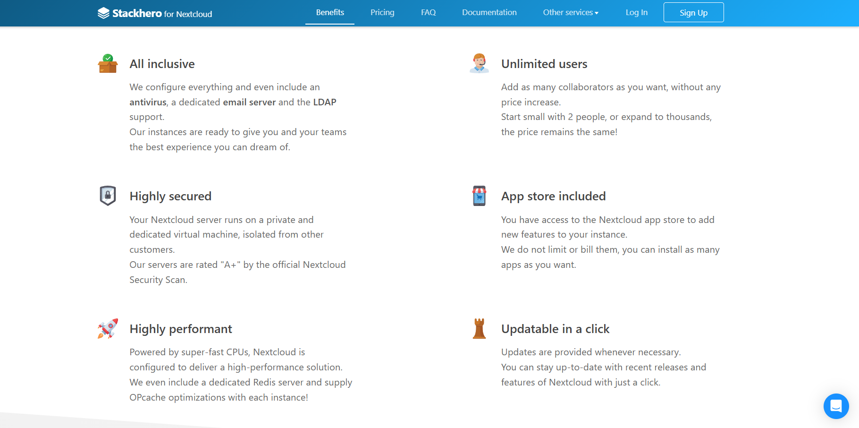Image resolution: width=859 pixels, height=428 pixels.
Task: Click the text 'the price remains the same!'
Action: 559,132
